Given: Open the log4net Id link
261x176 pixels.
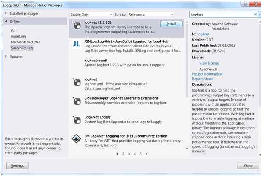Looking at the screenshot, I should [203, 34].
